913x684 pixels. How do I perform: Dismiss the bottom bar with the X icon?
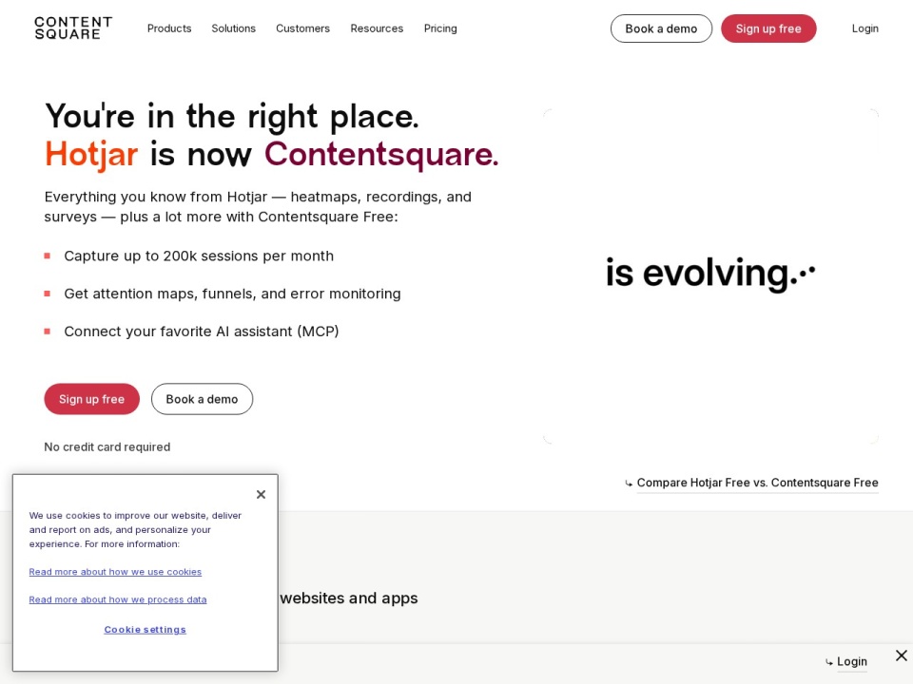(x=902, y=655)
